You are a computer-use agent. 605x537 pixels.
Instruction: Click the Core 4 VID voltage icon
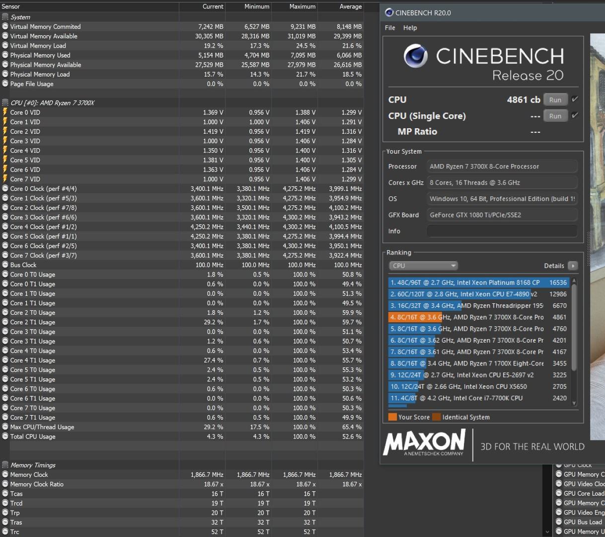pyautogui.click(x=5, y=150)
